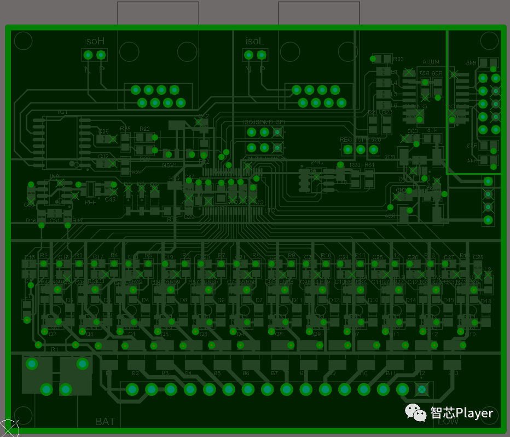The width and height of the screenshot is (510, 437).
Task: Click the WeChat logo beside 智芯Player watermark
Action: [x=416, y=415]
